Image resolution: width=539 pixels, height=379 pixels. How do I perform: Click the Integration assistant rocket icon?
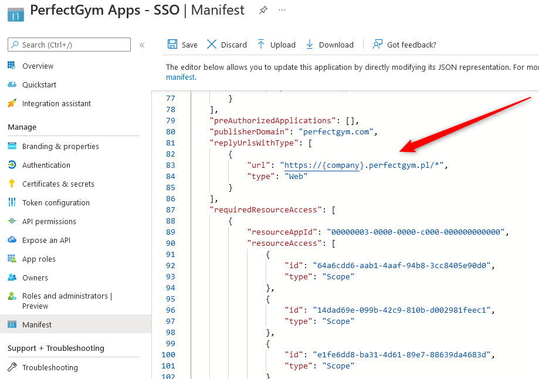click(x=12, y=103)
